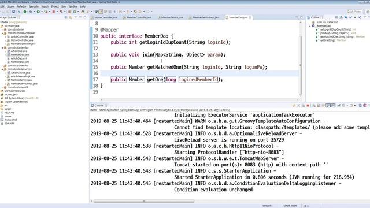Click the Quick Access search field

pos(354,12)
